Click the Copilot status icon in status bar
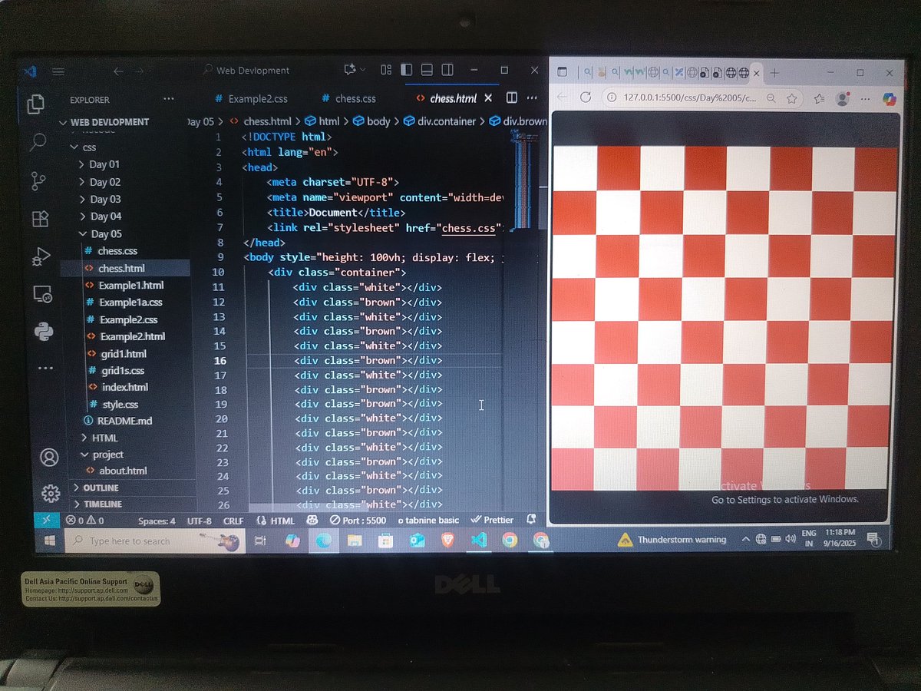921x691 pixels. tap(312, 520)
